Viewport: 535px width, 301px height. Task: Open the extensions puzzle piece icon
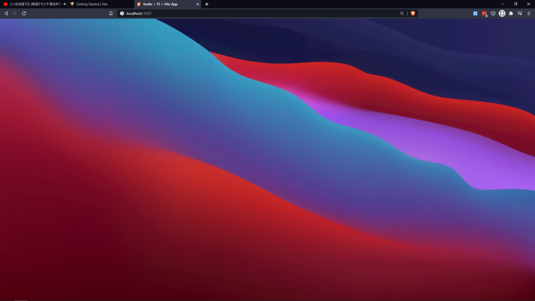511,13
